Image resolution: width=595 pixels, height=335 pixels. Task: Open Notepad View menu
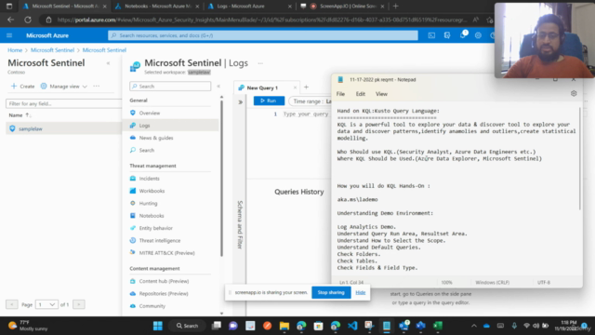click(381, 94)
